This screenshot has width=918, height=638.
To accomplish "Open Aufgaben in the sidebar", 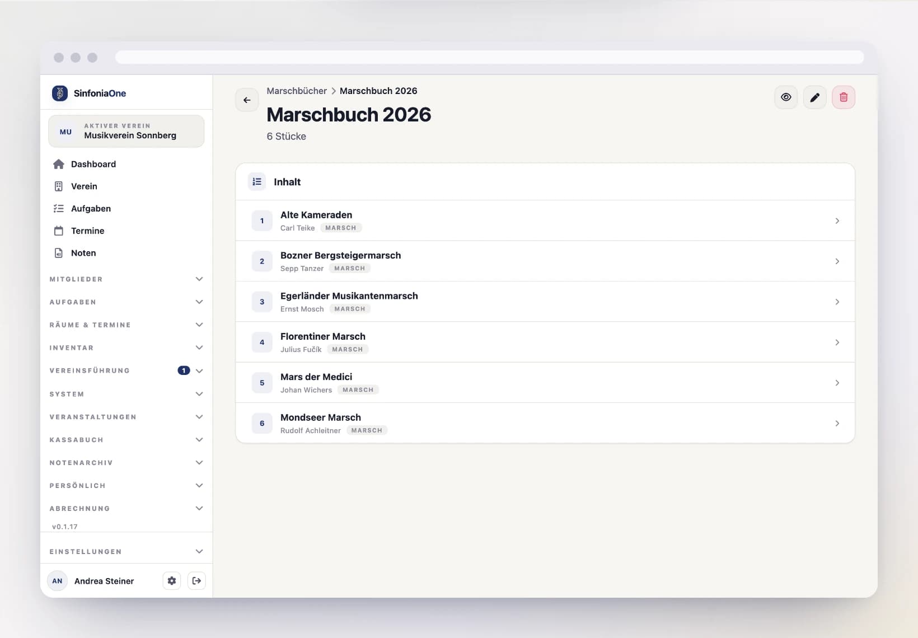I will [91, 209].
